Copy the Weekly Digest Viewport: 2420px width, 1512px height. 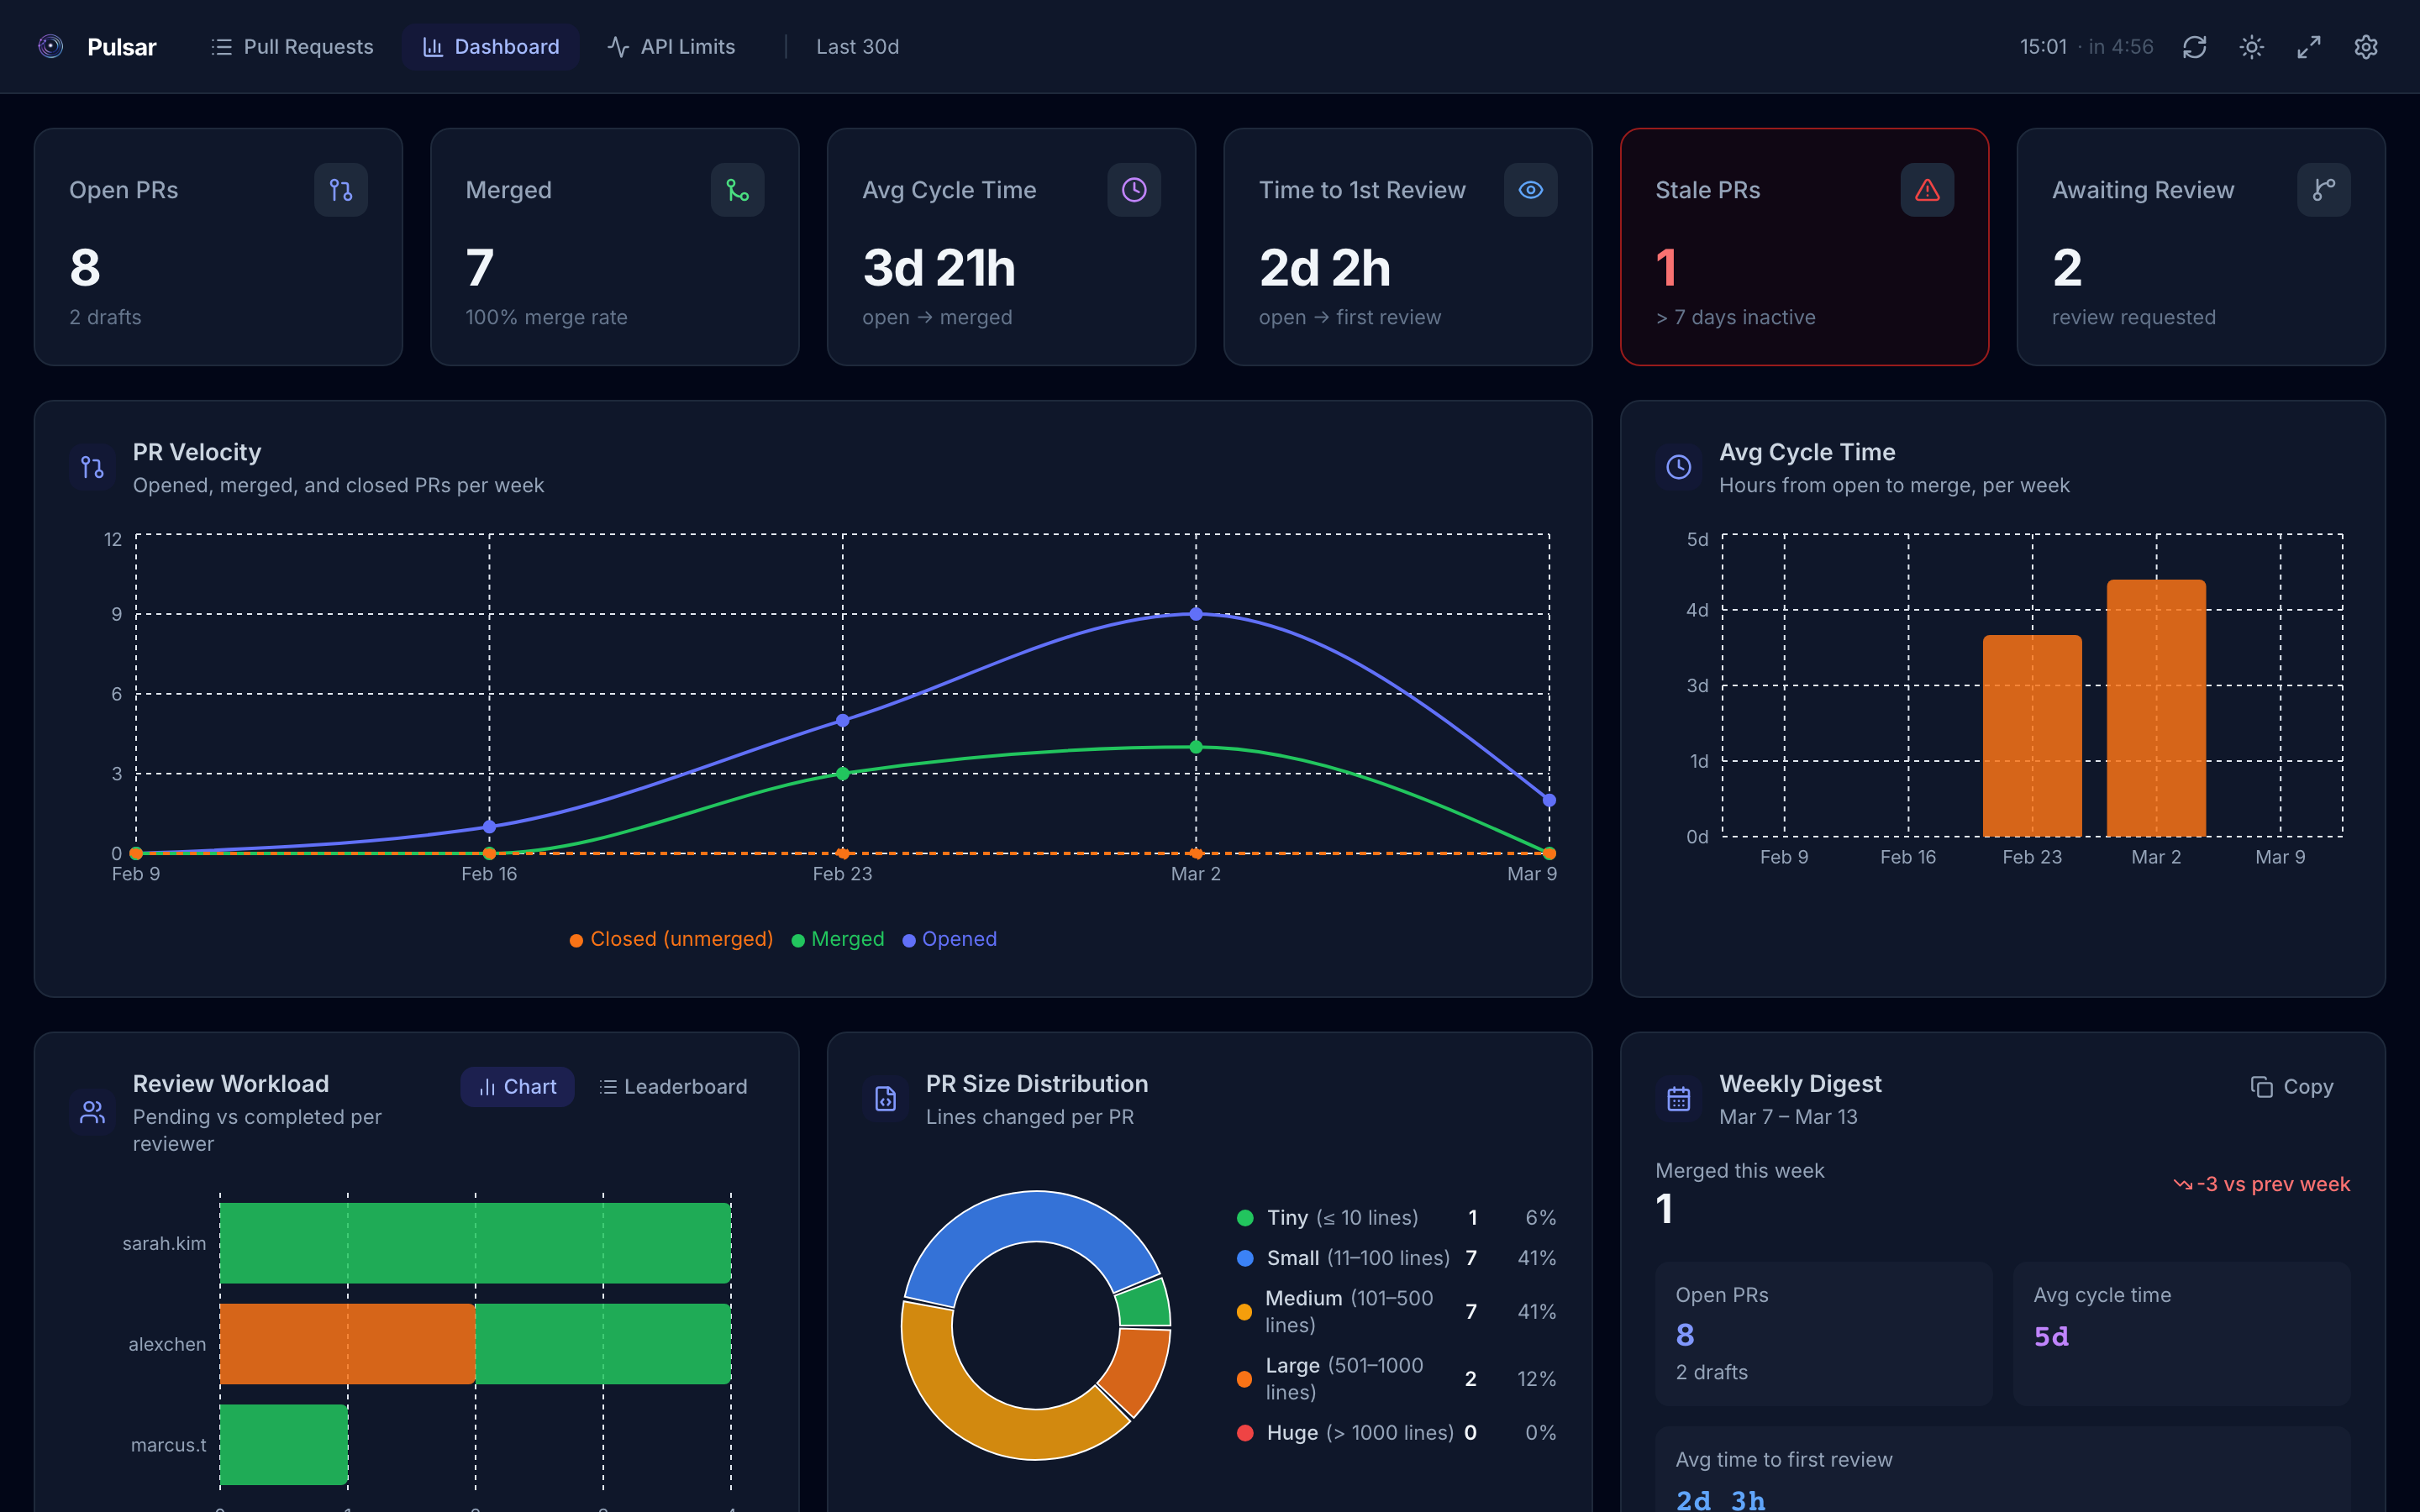[2291, 1087]
